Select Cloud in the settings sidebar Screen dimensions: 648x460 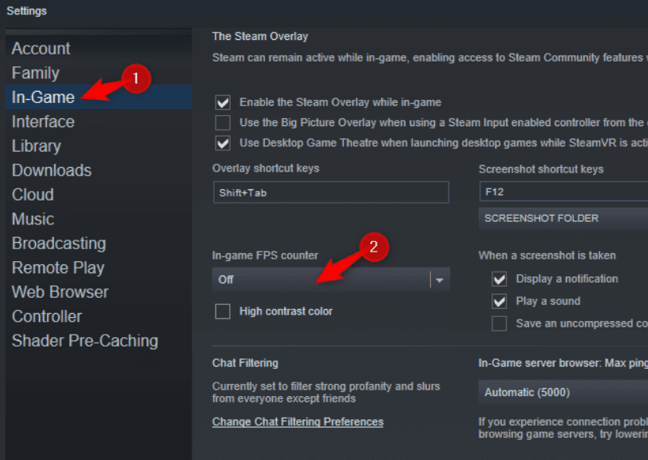(x=33, y=195)
